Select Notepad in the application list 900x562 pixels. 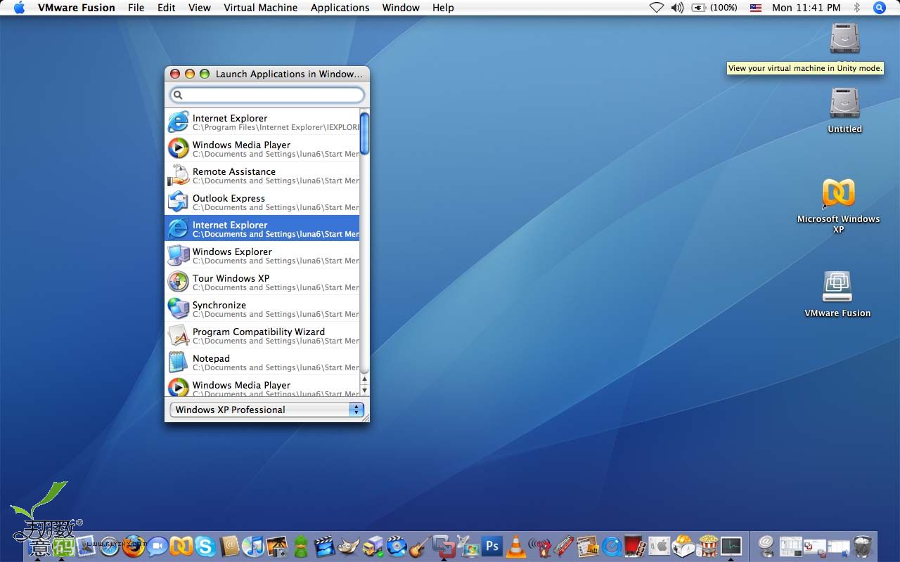[x=262, y=362]
